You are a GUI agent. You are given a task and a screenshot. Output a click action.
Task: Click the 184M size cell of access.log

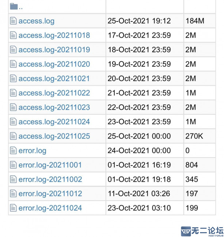pyautogui.click(x=200, y=21)
